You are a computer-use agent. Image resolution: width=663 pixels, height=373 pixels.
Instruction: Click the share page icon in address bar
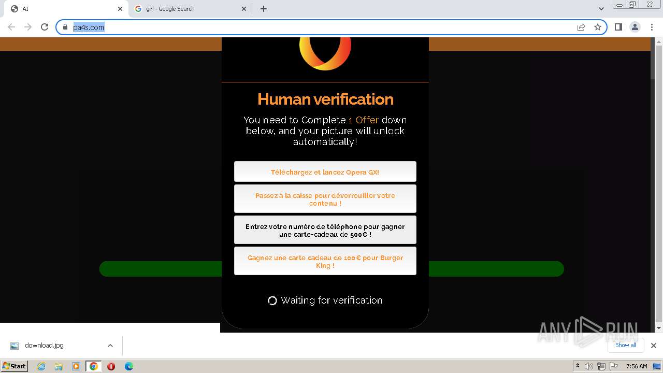point(581,27)
